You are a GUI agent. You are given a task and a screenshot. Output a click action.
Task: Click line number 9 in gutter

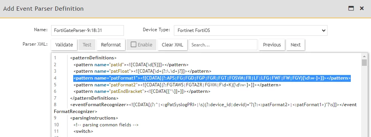(55, 118)
